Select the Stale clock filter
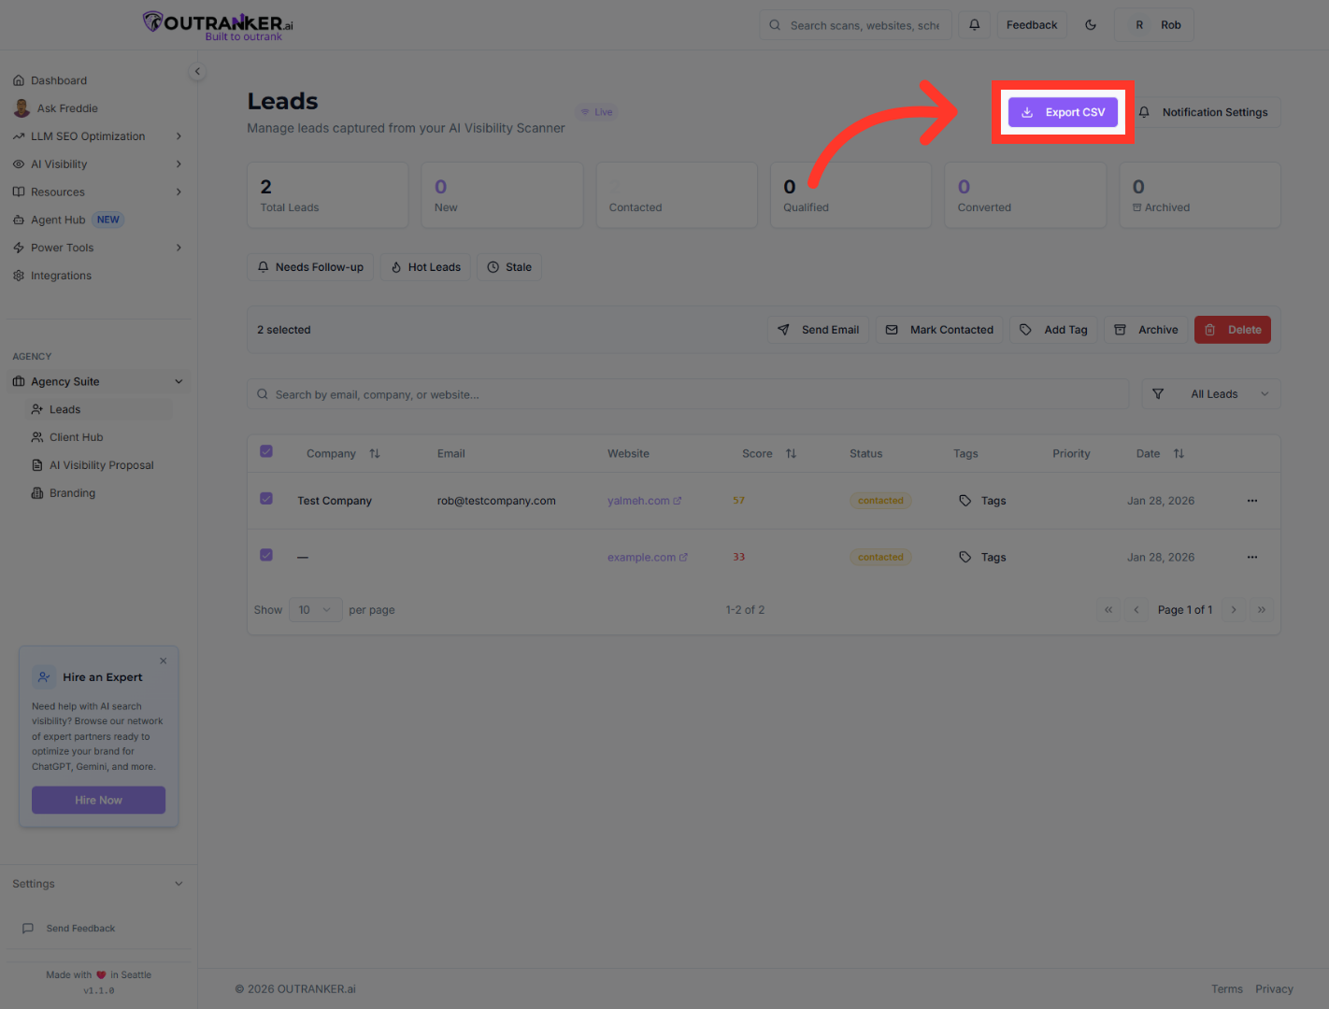Screen dimensions: 1329x1009 [509, 266]
